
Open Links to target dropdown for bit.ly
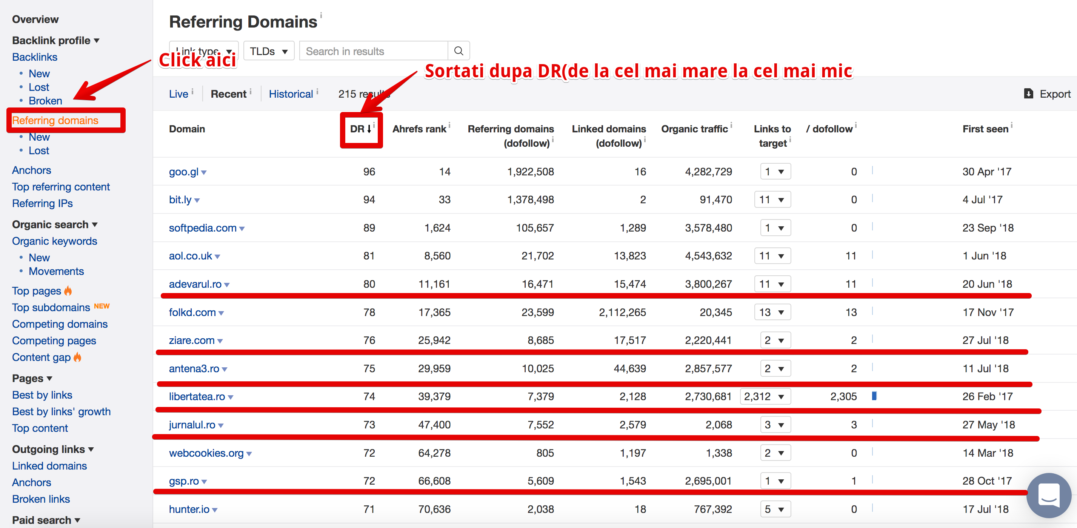pyautogui.click(x=772, y=200)
